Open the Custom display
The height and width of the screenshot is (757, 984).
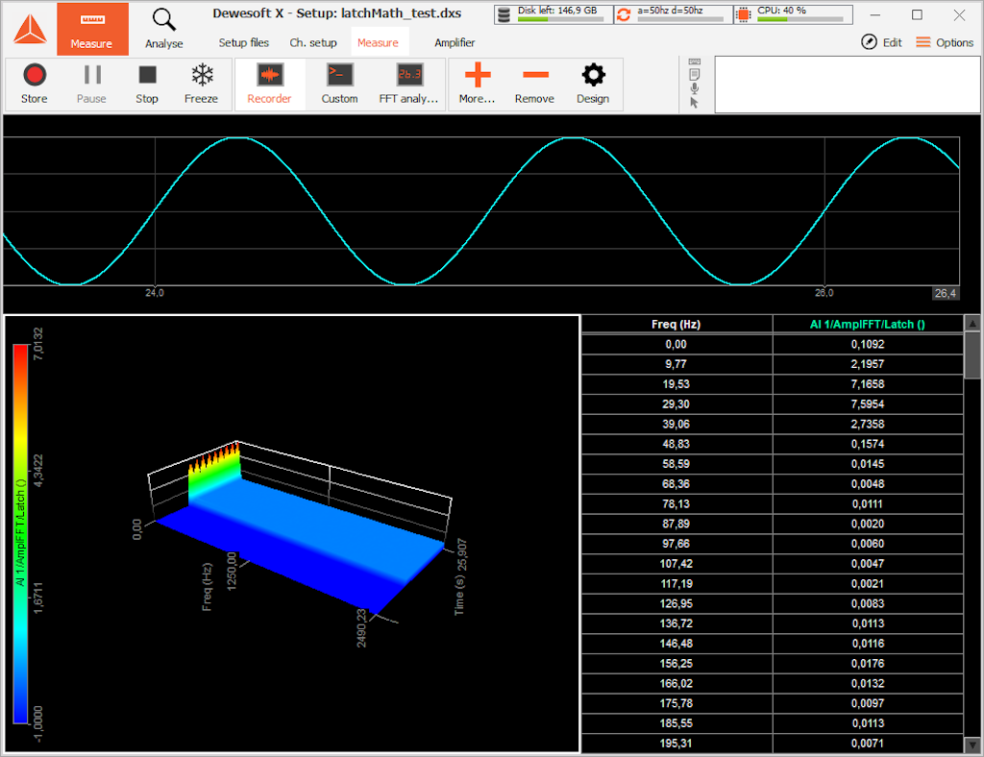tap(339, 84)
